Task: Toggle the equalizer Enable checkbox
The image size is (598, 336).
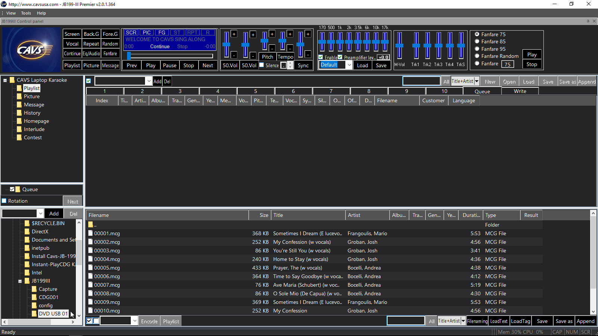Action: (x=321, y=57)
